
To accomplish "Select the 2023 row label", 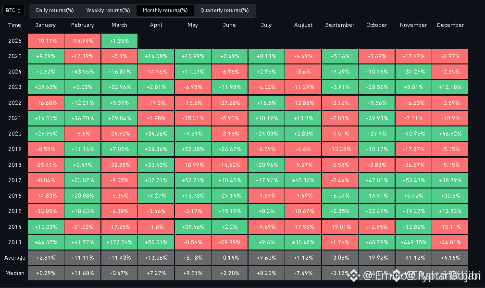I will tap(15, 87).
